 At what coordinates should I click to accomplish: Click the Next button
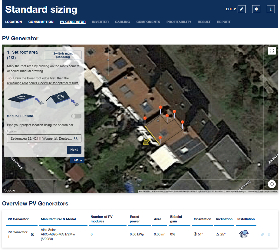tap(74, 150)
